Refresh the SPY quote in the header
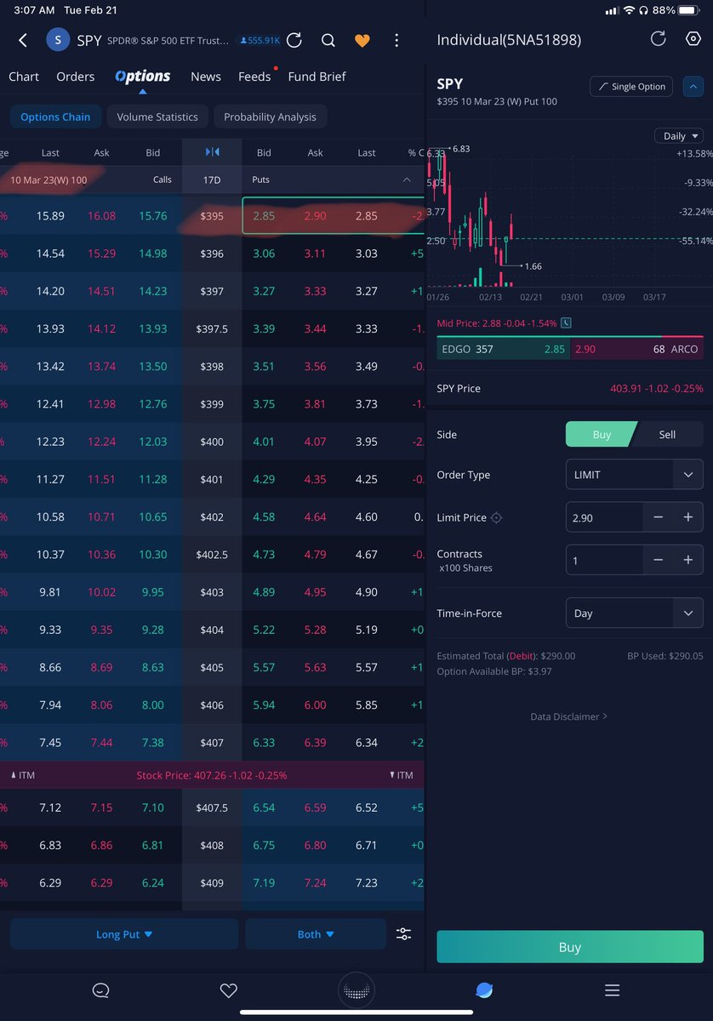713x1021 pixels. [294, 40]
